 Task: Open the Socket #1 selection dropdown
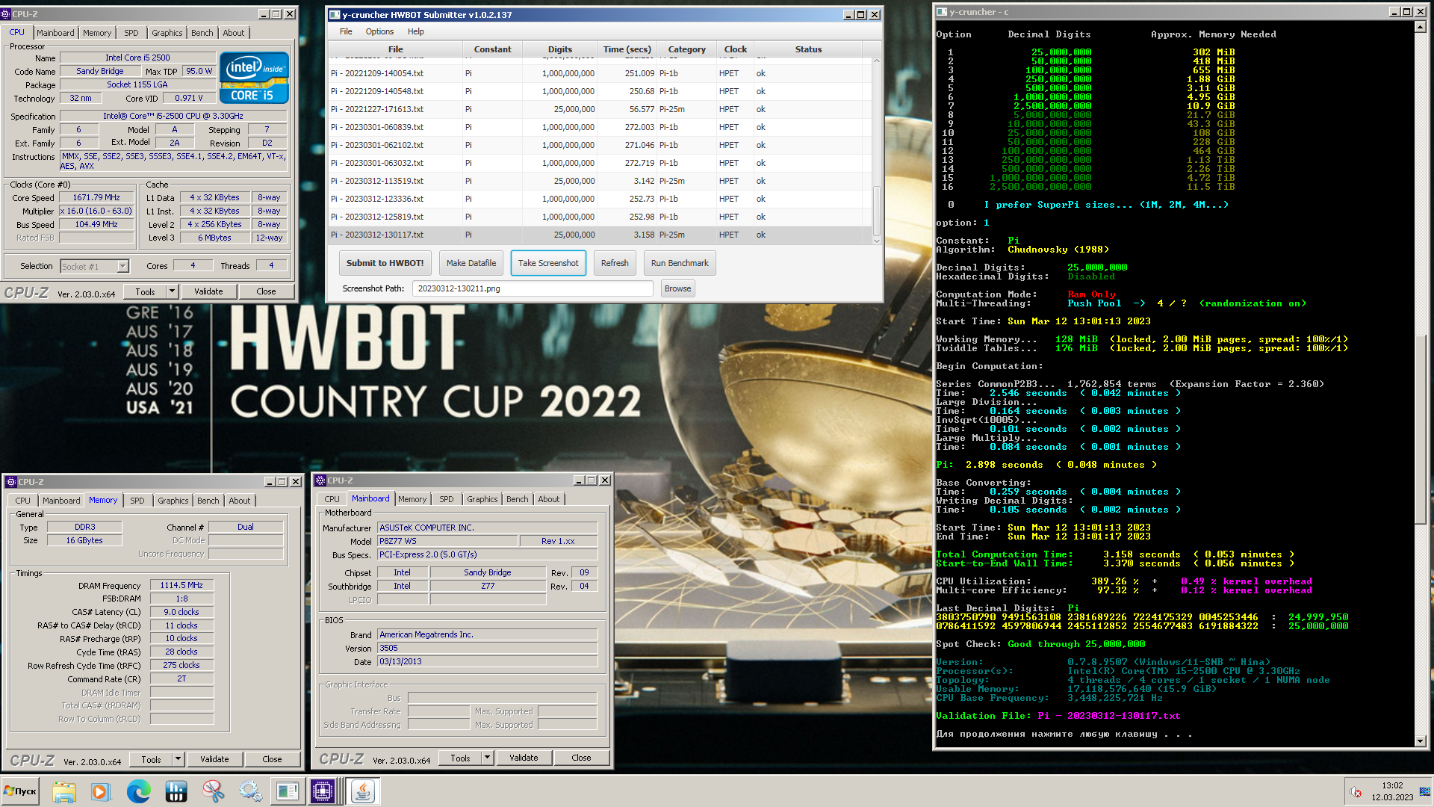122,267
